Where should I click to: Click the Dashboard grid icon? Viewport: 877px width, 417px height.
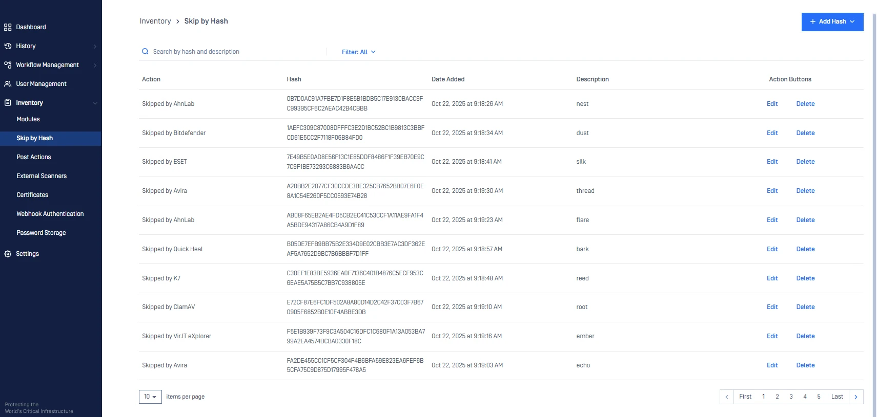tap(8, 27)
